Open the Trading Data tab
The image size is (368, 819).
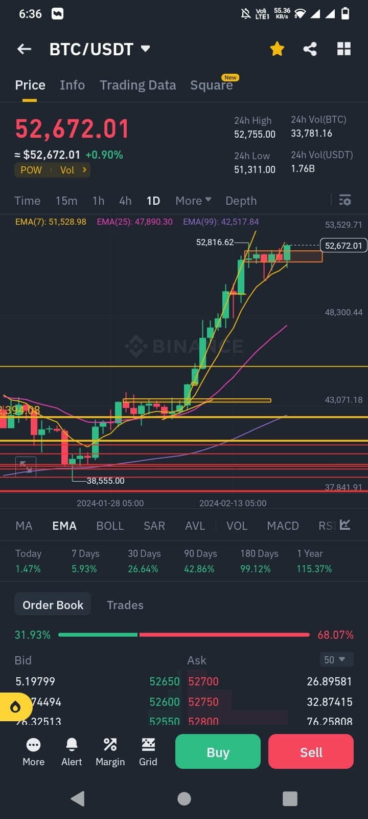pos(137,85)
